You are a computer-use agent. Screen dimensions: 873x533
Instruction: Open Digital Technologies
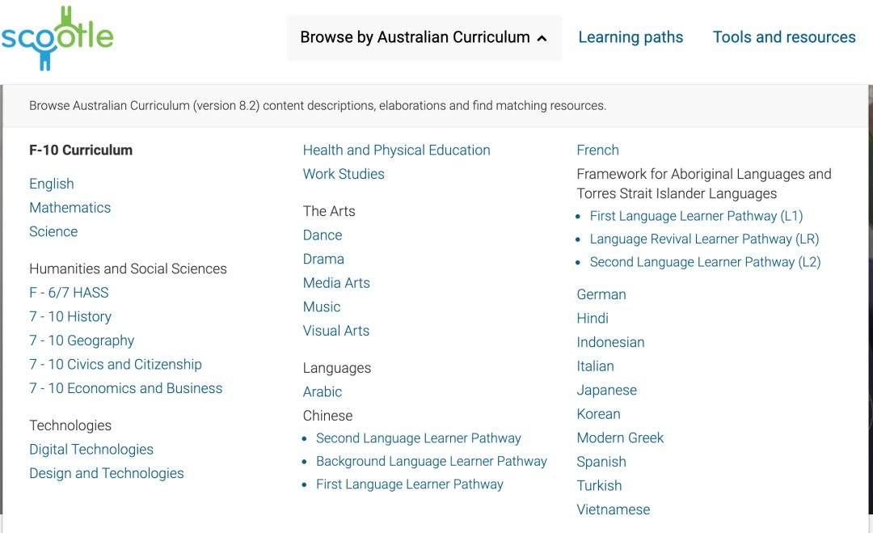(91, 450)
